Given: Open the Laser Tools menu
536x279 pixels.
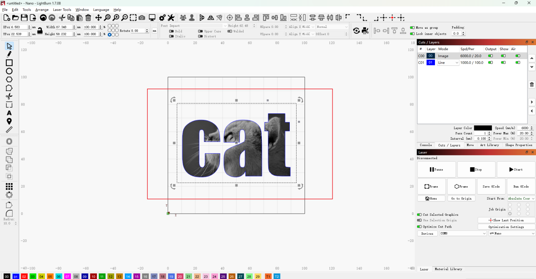Looking at the screenshot, I should 62,10.
